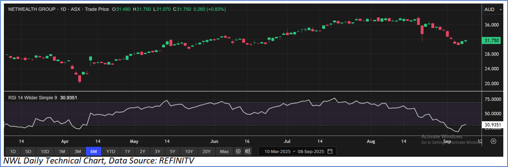Set chart range to 5Y
Image resolution: width=508 pixels, height=167 pixels.
(172, 152)
